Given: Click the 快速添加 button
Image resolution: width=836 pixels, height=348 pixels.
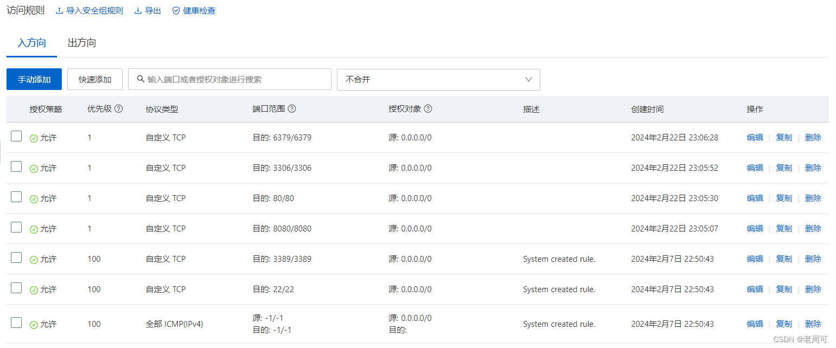Looking at the screenshot, I should pos(95,79).
